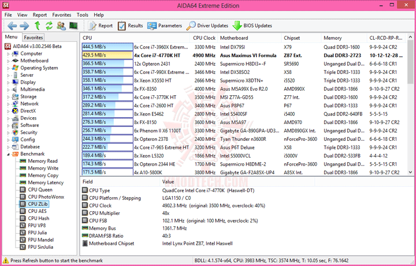Open the Help menu
Viewport: 416px width, 266px height.
(99, 15)
